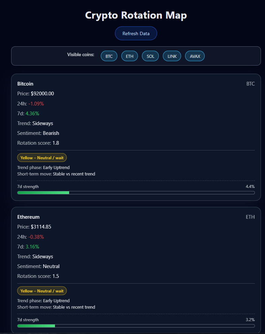Click the BTC ticker label in Bitcoin card
This screenshot has height=334, width=265.
tap(251, 84)
